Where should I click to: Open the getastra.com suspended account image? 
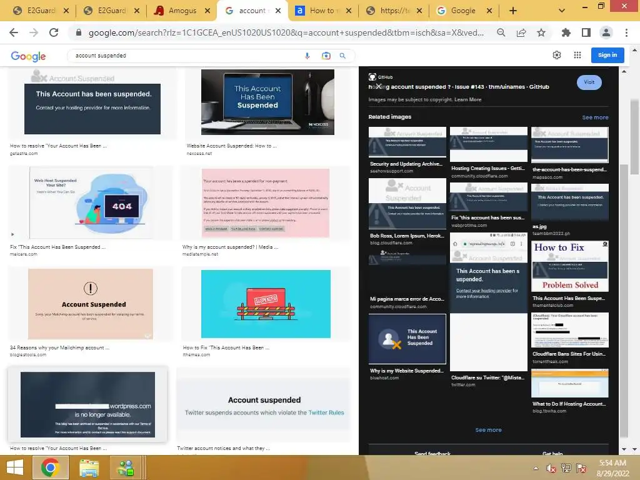pyautogui.click(x=92, y=102)
